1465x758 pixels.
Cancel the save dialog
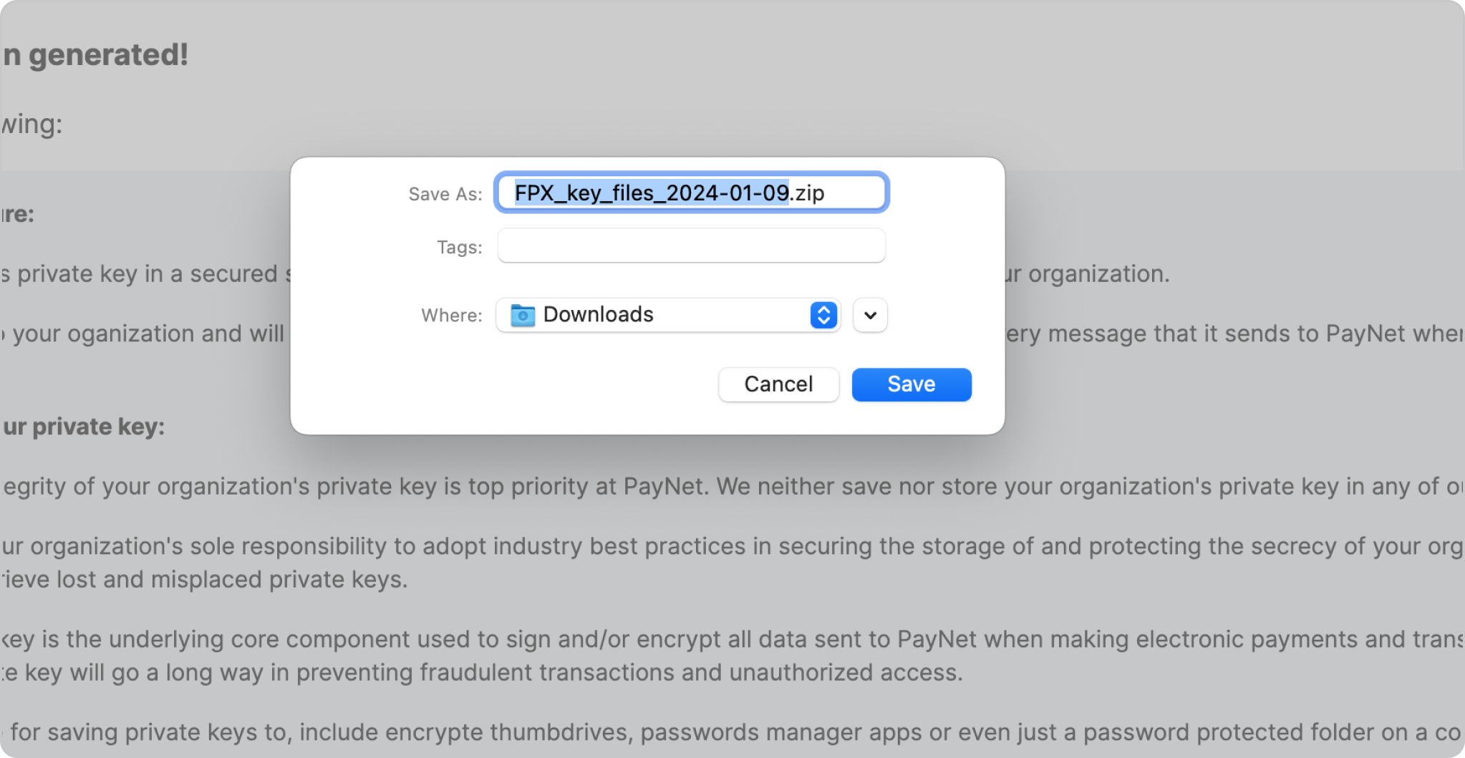coord(778,384)
